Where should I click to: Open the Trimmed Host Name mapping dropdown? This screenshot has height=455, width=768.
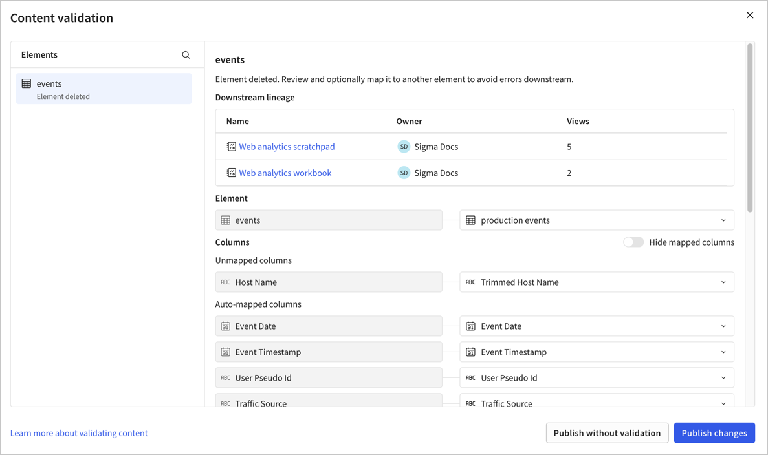tap(723, 282)
